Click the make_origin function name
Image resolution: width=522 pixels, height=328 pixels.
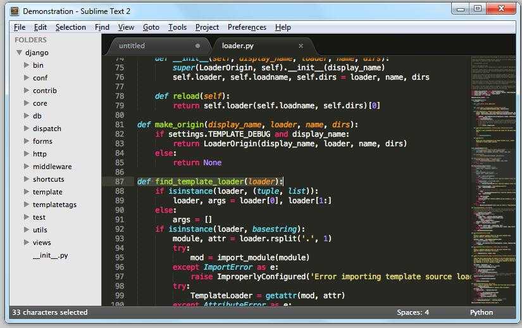click(x=180, y=125)
